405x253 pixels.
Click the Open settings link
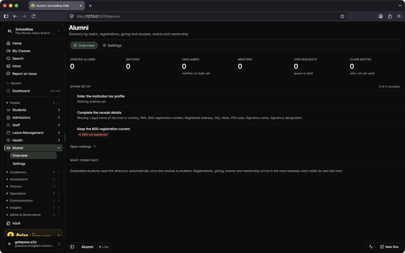pyautogui.click(x=83, y=147)
